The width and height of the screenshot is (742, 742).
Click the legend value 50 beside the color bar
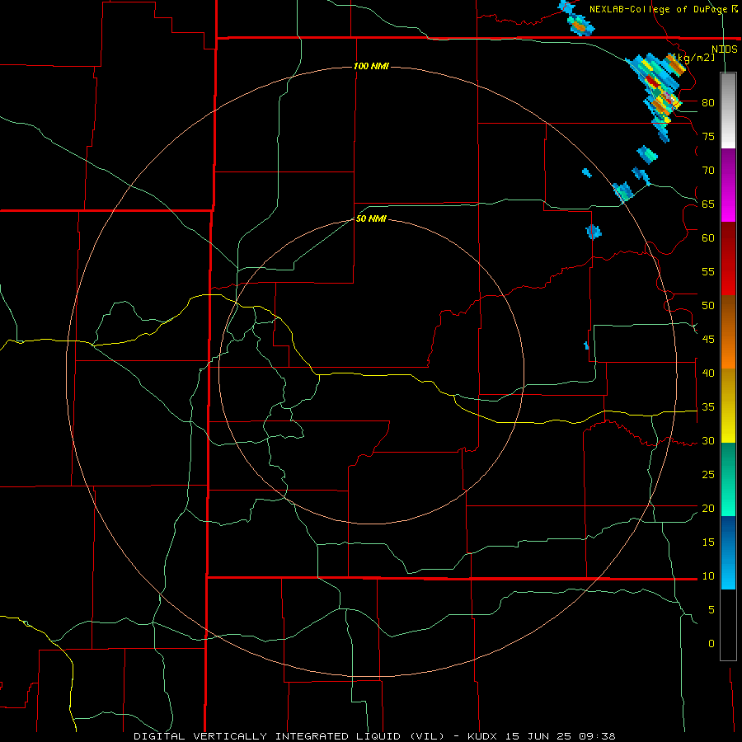708,305
